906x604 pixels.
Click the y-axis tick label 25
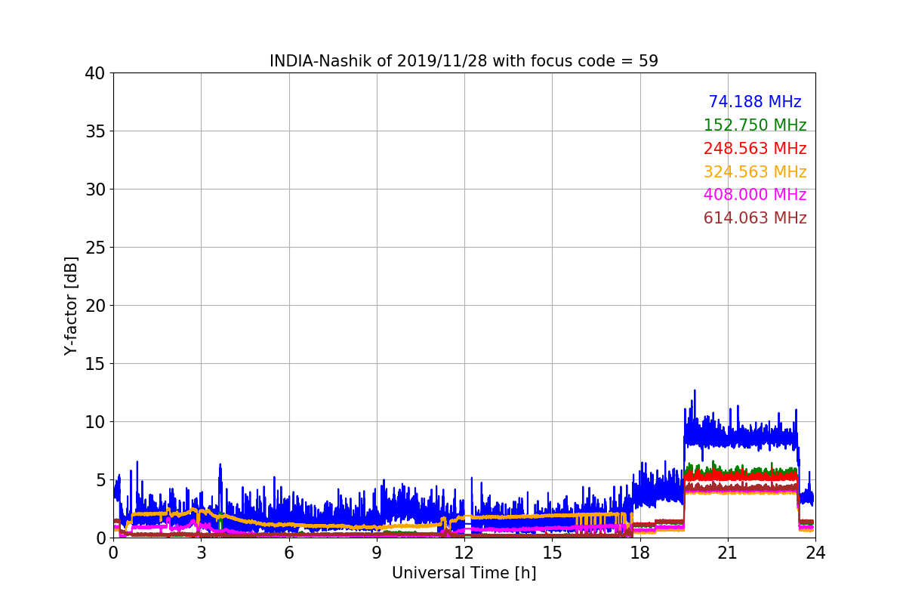click(95, 248)
